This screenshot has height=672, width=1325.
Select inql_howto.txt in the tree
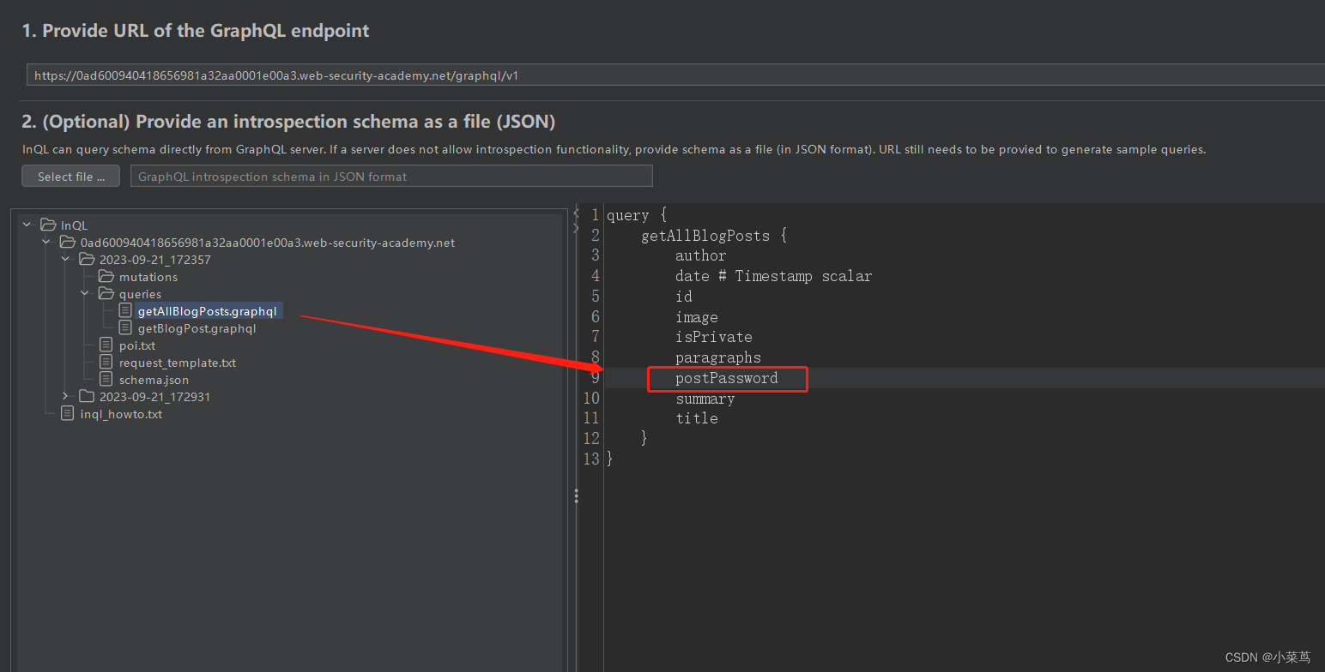pos(121,414)
